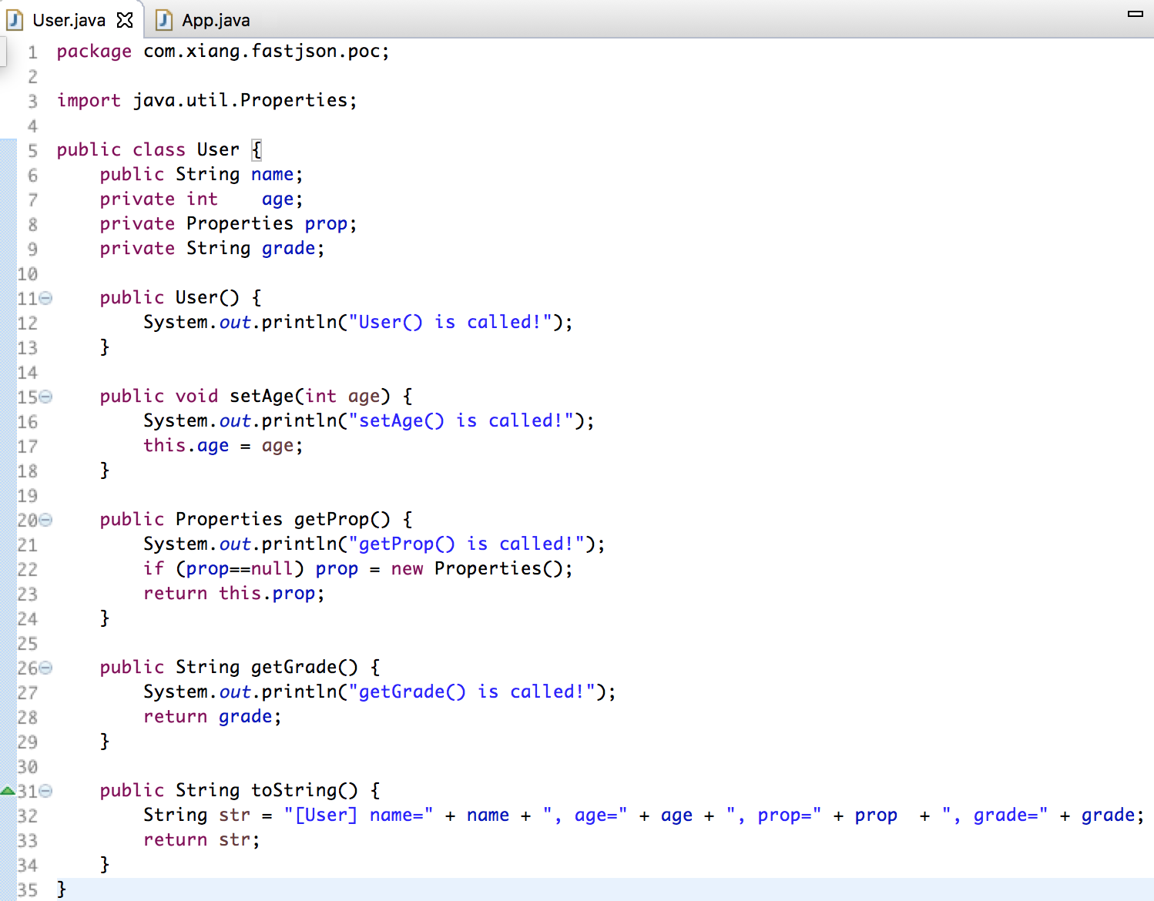Place cursor on the package declaration line
1154x901 pixels.
[223, 52]
